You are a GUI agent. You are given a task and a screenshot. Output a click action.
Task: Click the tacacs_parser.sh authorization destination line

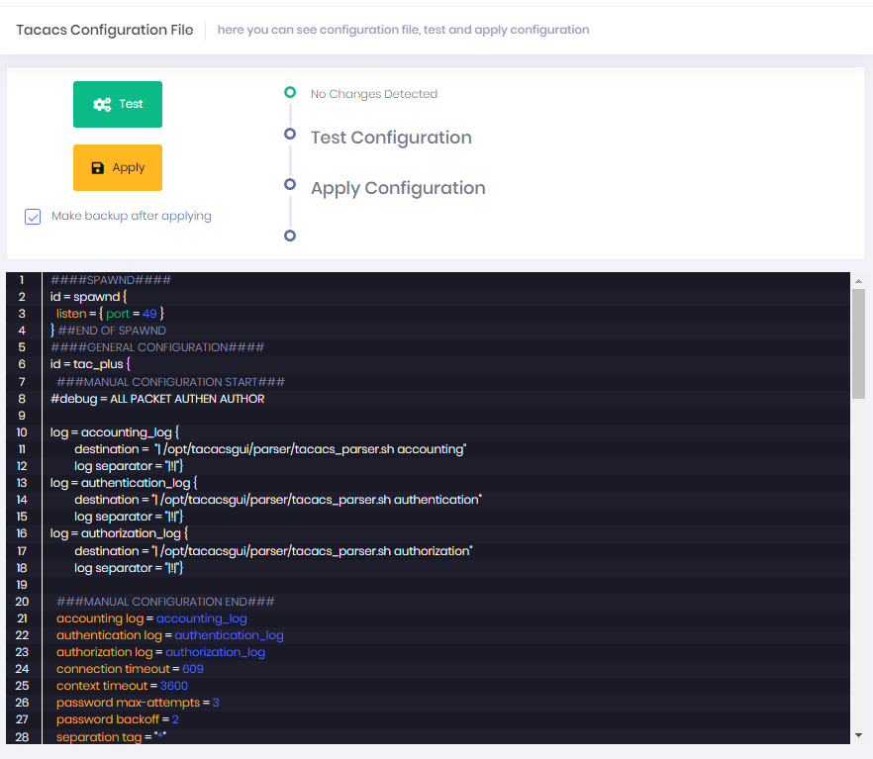(x=273, y=551)
